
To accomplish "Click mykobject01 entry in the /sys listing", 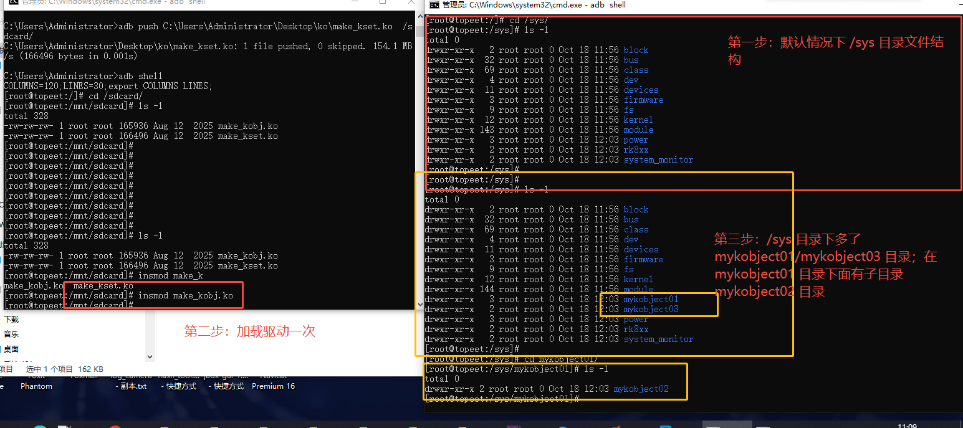I will (x=651, y=299).
